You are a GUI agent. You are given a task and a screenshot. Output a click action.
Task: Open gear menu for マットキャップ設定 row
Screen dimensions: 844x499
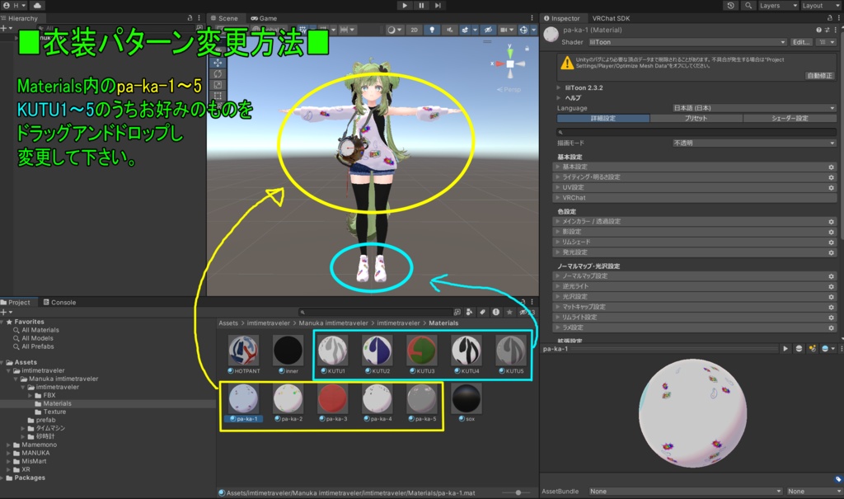(831, 307)
